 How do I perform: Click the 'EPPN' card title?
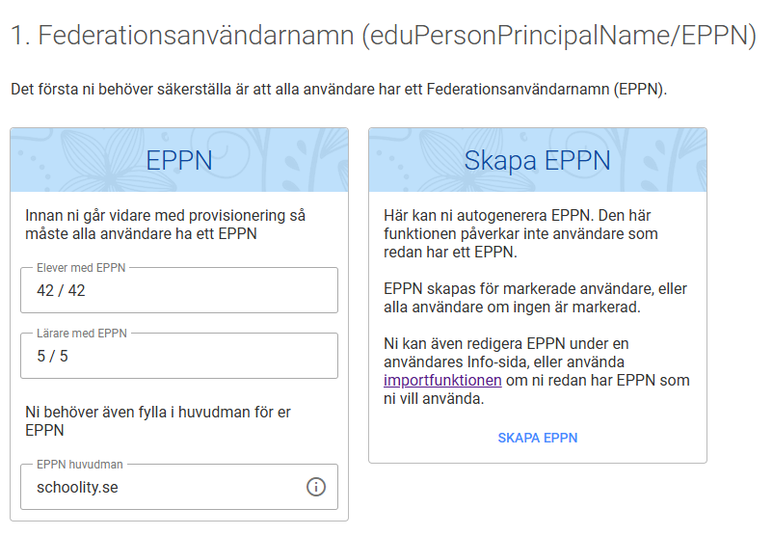pyautogui.click(x=179, y=160)
